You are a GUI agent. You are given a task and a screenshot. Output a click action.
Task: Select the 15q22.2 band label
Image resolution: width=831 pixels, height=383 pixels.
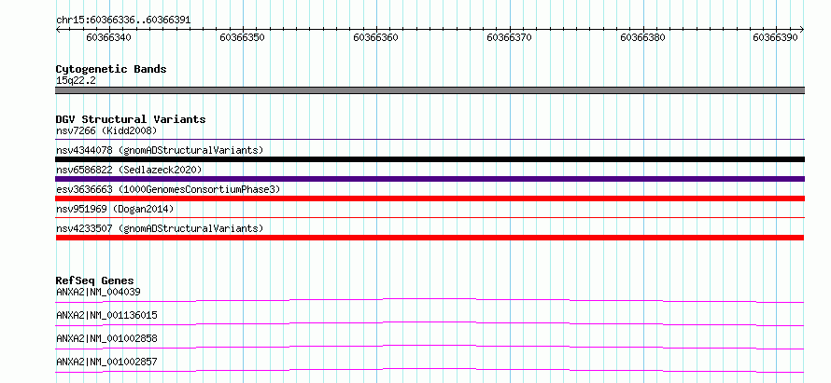tap(76, 81)
